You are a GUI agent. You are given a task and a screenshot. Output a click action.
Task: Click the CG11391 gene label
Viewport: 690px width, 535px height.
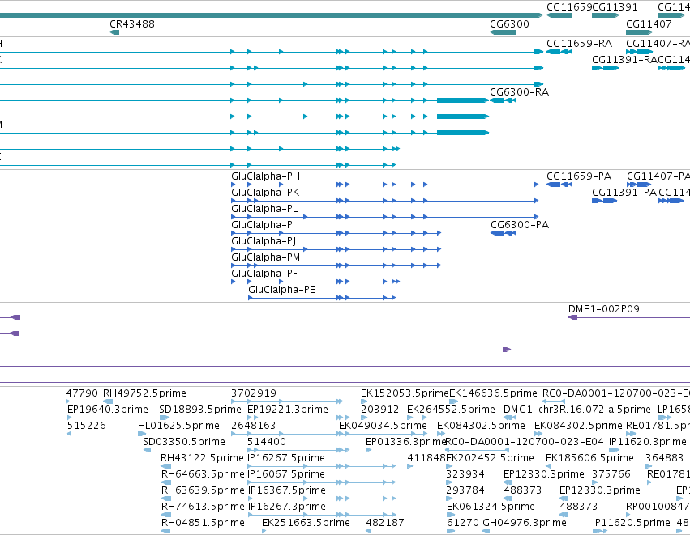tap(615, 7)
